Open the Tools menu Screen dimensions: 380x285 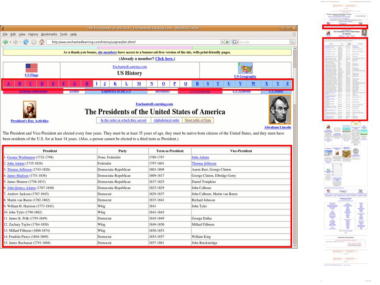pyautogui.click(x=64, y=34)
